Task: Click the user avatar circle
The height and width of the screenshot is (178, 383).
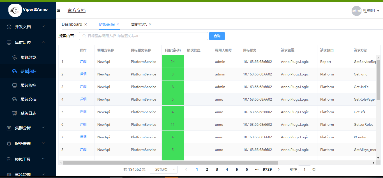Action: [x=356, y=11]
